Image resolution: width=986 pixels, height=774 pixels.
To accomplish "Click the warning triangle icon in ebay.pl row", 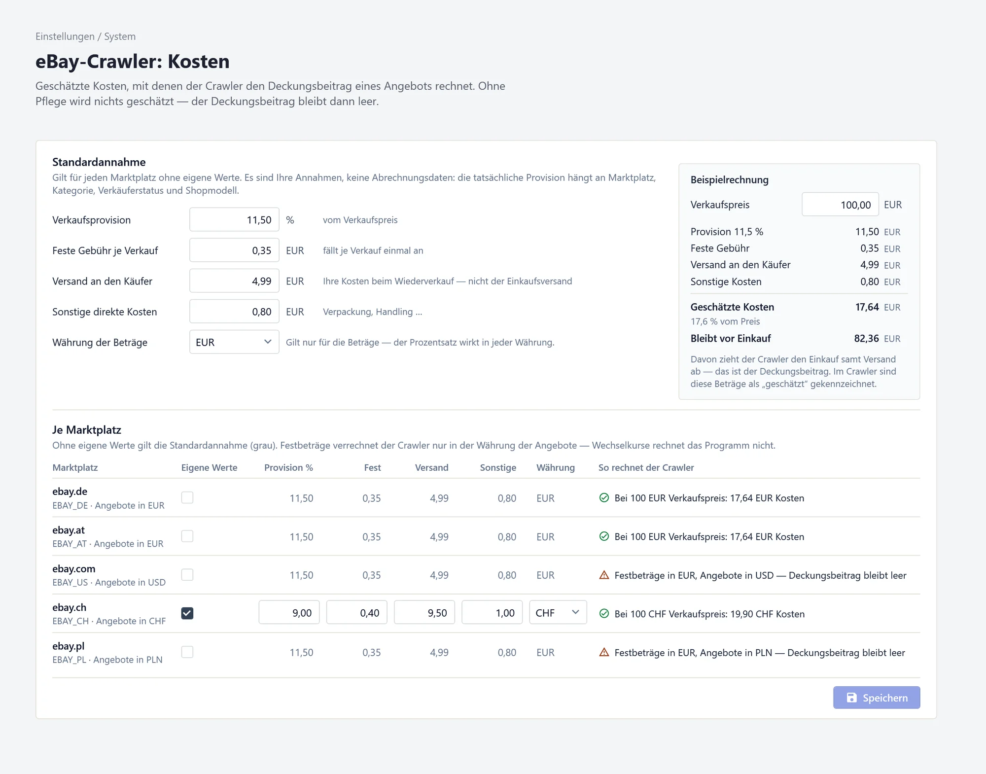I will pos(604,652).
